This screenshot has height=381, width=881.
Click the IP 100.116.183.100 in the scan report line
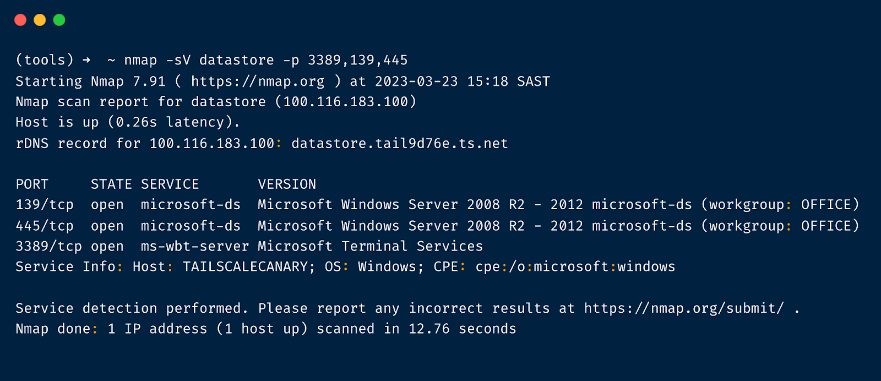[345, 102]
